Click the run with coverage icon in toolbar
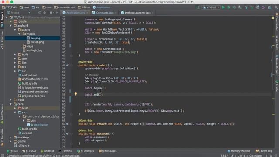Image resolution: width=279 pixels, height=157 pixels. (x=234, y=7)
